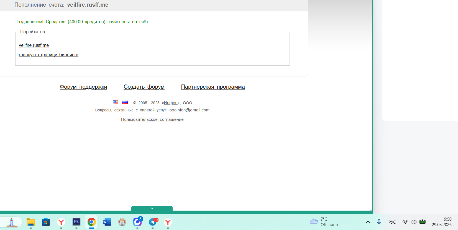Open Пользовательское соглашение link
This screenshot has height=230, width=458.
pos(152,119)
